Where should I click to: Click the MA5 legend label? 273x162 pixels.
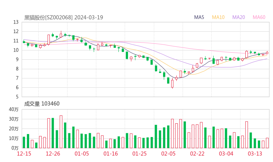tap(199, 17)
